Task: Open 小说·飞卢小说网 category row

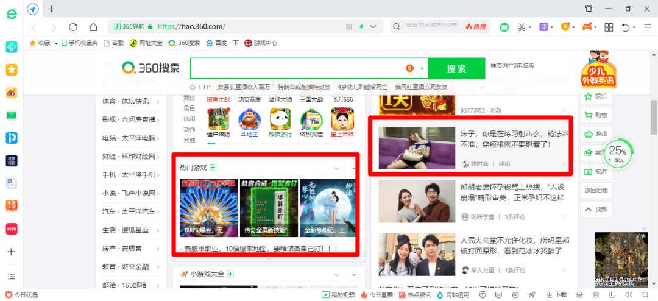Action: pos(130,193)
